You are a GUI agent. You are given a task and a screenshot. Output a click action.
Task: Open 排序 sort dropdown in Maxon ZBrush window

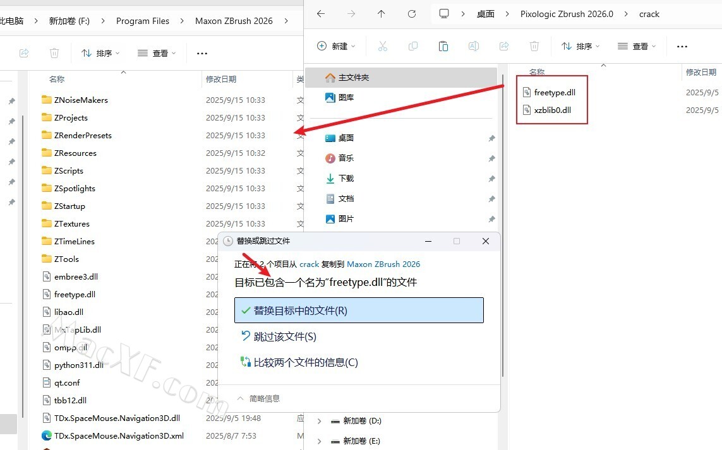pyautogui.click(x=100, y=54)
